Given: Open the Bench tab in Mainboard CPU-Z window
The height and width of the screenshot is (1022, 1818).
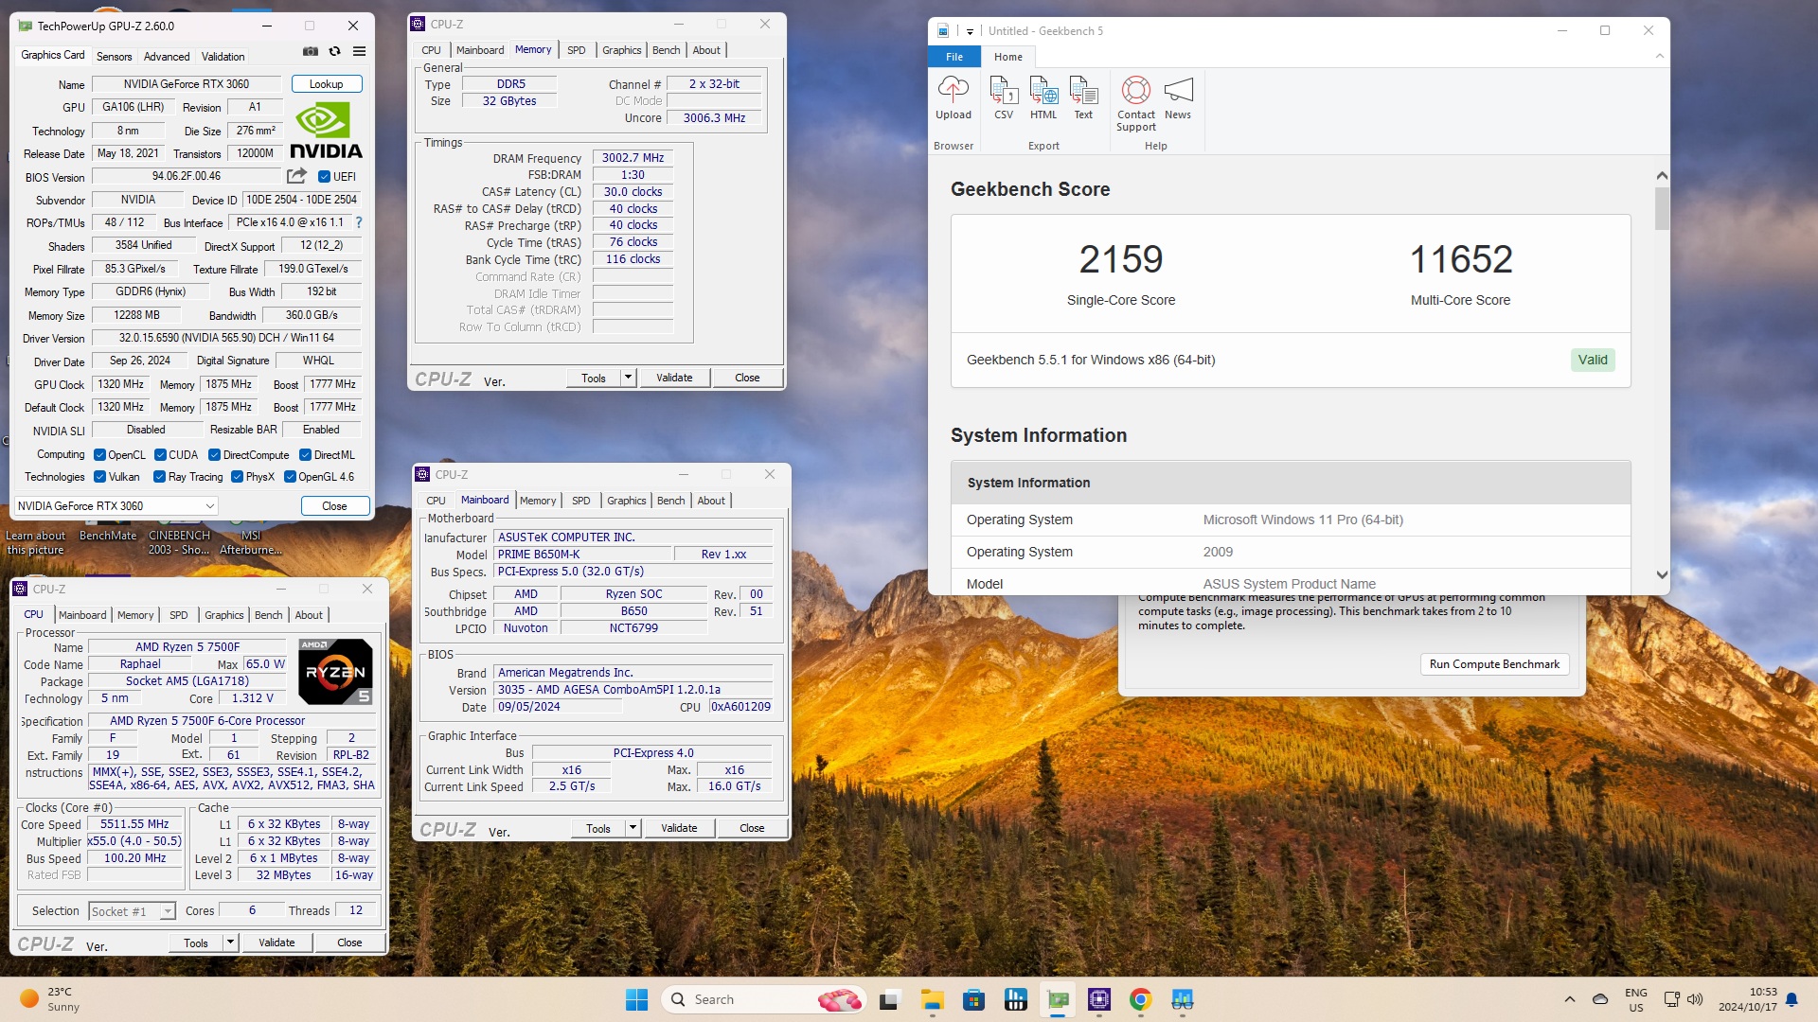Looking at the screenshot, I should [x=670, y=501].
